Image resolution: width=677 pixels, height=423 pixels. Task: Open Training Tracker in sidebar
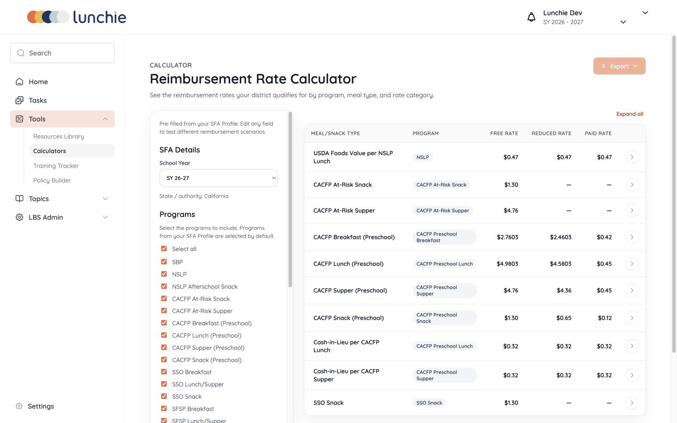(56, 166)
